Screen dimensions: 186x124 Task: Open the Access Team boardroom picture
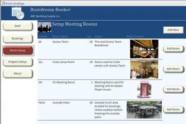[x=144, y=49]
